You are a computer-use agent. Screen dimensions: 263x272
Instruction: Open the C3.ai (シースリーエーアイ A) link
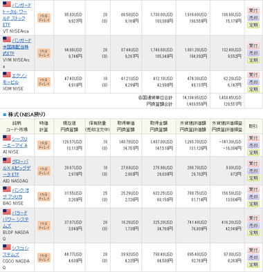point(15,142)
